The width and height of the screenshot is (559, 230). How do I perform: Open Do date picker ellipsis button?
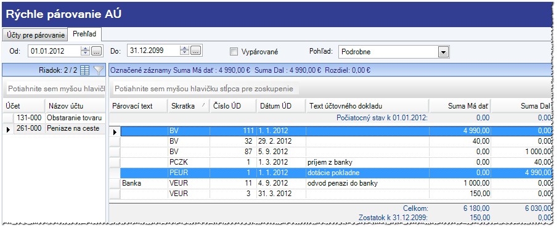(x=196, y=51)
